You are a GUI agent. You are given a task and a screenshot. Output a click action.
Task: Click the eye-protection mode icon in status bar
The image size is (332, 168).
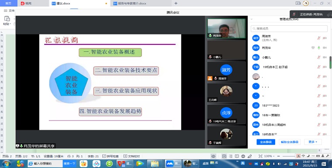[x=214, y=156]
